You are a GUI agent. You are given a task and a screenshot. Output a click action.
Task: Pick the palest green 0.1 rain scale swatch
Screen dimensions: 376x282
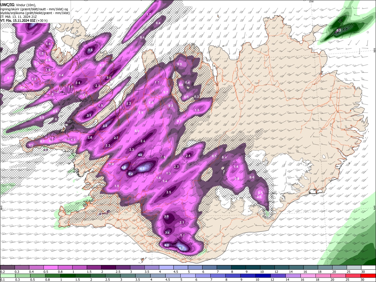click(x=7, y=276)
